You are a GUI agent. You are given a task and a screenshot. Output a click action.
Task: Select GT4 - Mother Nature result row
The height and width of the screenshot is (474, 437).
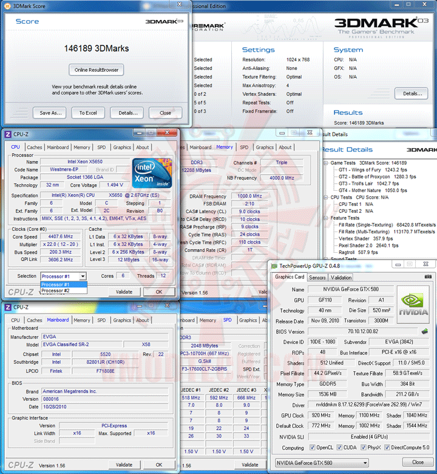click(x=373, y=190)
